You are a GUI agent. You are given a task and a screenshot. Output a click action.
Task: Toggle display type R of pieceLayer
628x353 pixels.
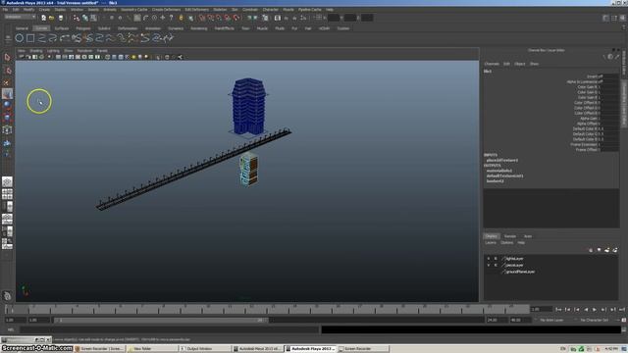(x=496, y=265)
